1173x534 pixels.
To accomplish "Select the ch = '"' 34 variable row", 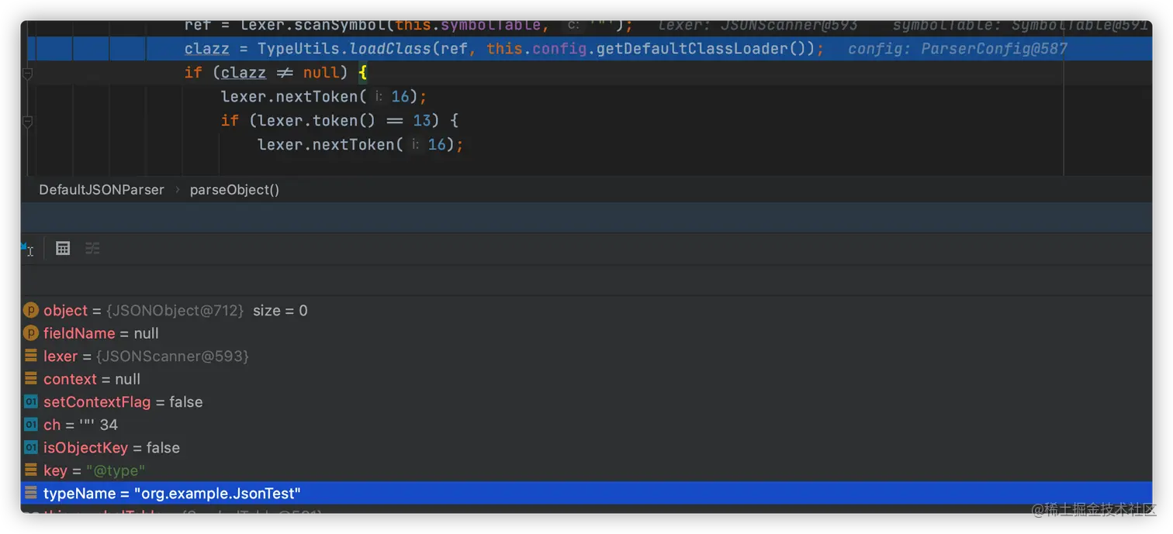I will pyautogui.click(x=586, y=425).
